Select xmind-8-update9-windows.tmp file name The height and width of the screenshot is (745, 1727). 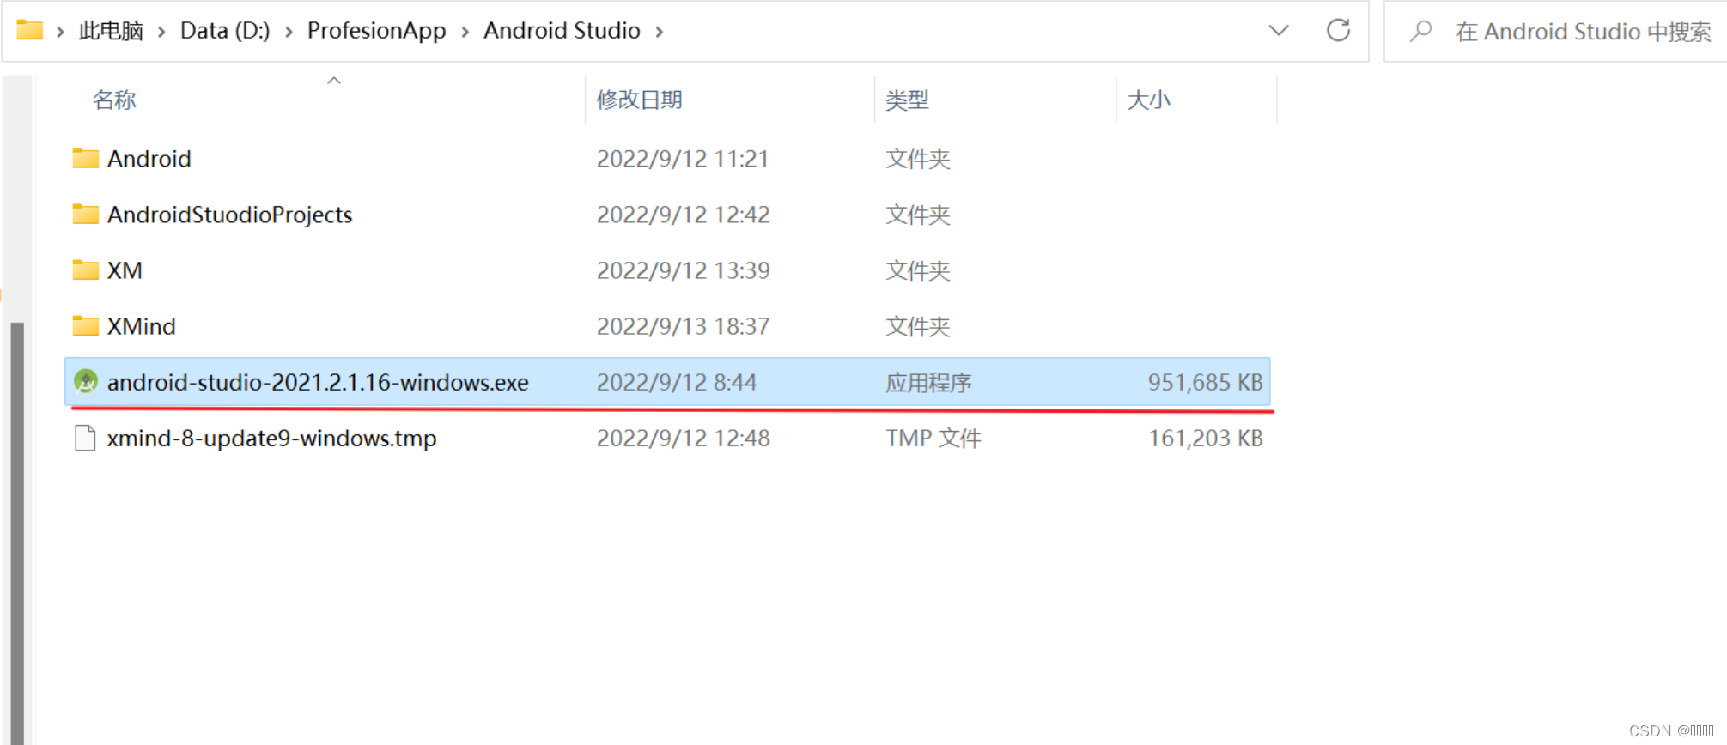coord(271,439)
